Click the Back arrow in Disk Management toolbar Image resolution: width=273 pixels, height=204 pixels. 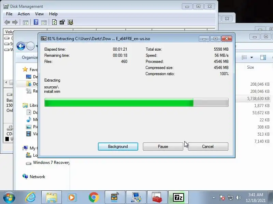pyautogui.click(x=7, y=22)
